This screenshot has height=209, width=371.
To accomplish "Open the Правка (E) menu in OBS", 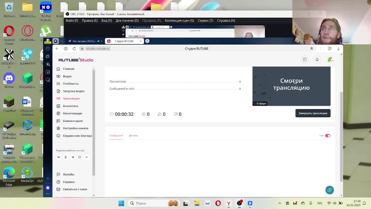I will tap(90, 21).
